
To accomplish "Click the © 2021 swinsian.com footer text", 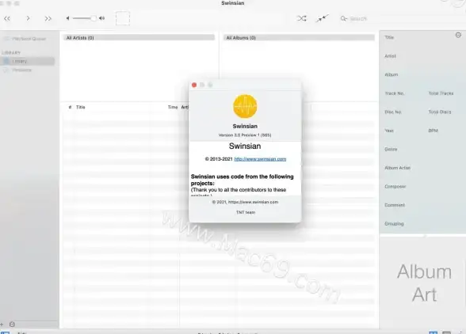I will tap(245, 202).
